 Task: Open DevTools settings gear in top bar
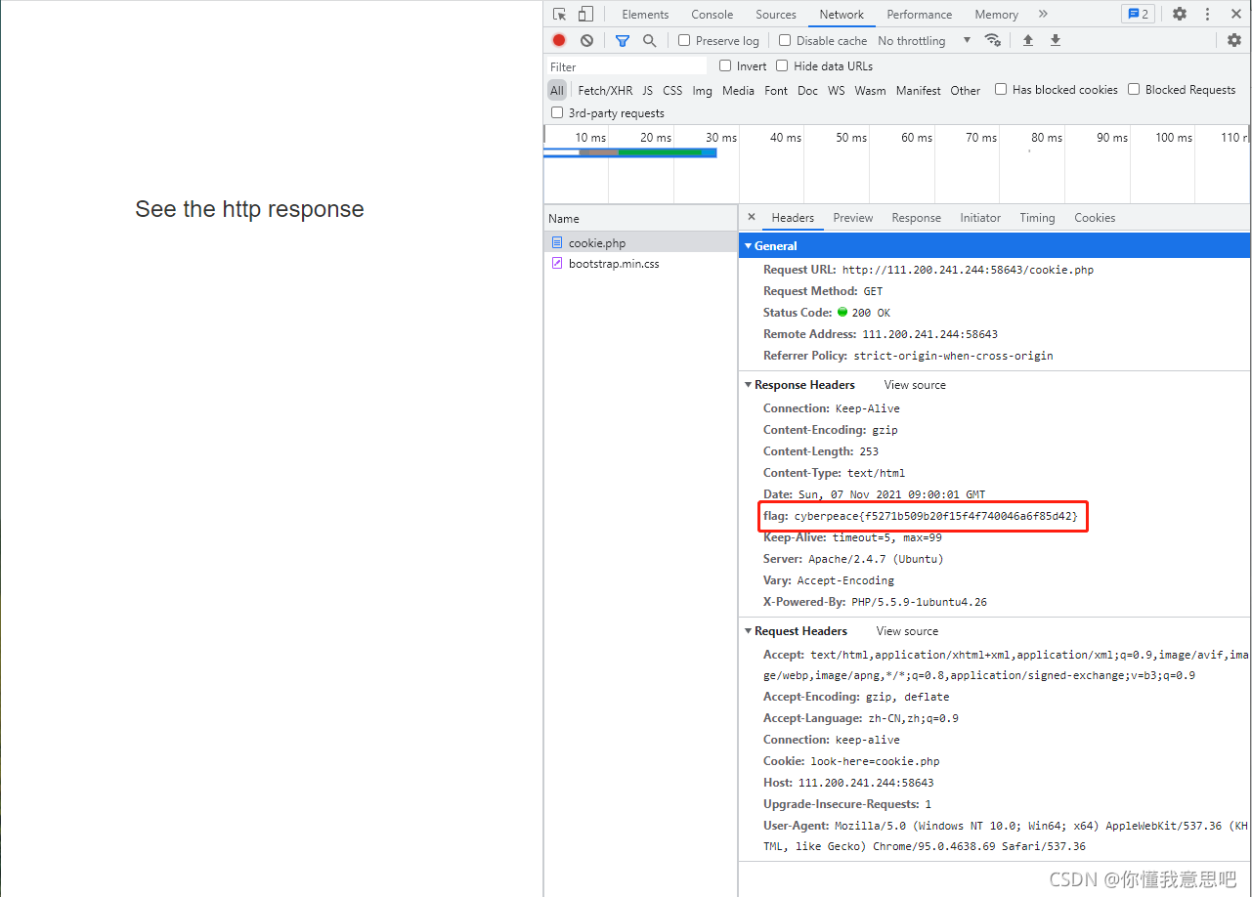pyautogui.click(x=1180, y=14)
